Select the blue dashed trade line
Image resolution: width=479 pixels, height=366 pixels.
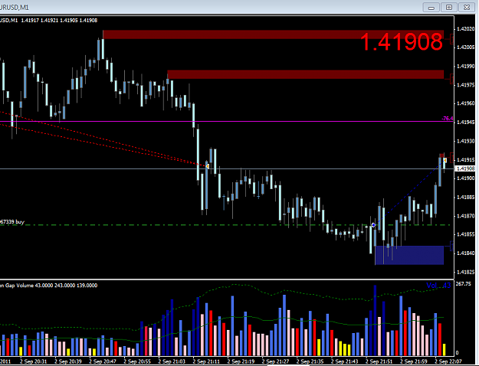click(408, 193)
